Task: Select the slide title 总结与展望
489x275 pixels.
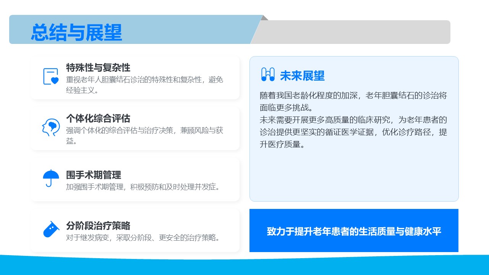Action: pyautogui.click(x=76, y=32)
